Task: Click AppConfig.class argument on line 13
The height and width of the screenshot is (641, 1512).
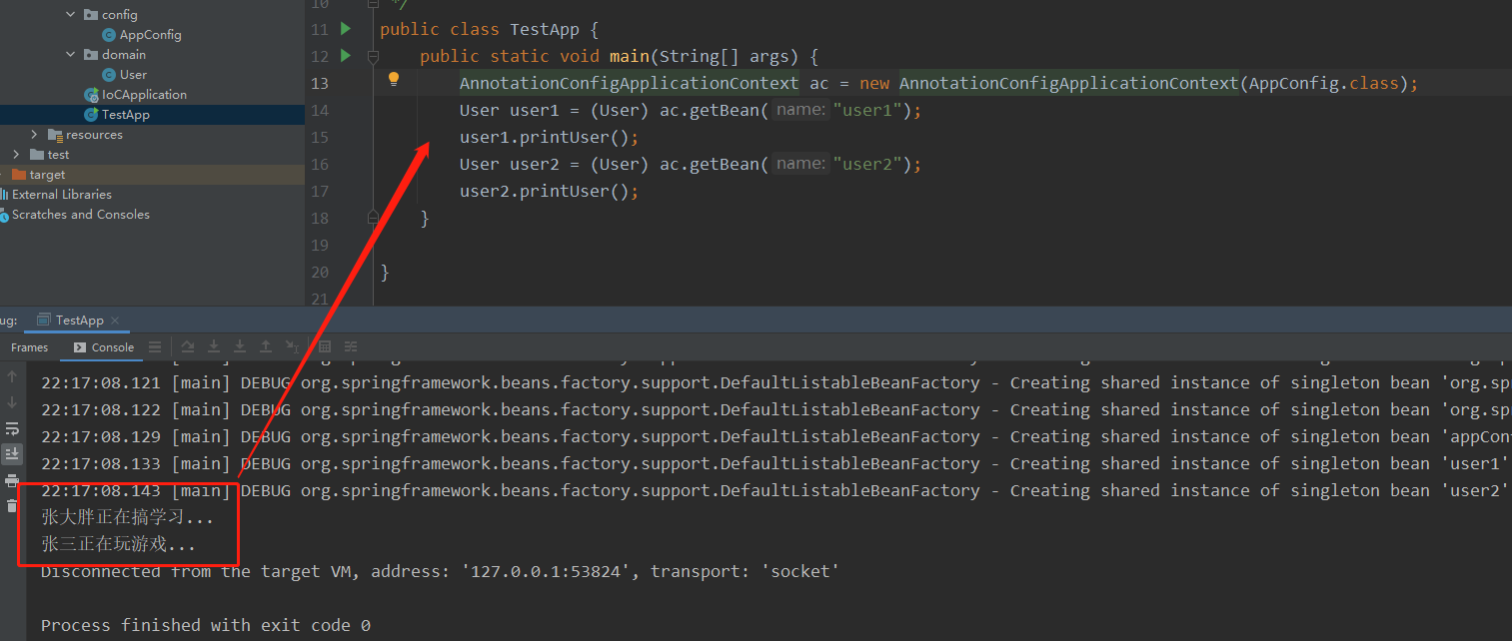Action: [x=1324, y=83]
